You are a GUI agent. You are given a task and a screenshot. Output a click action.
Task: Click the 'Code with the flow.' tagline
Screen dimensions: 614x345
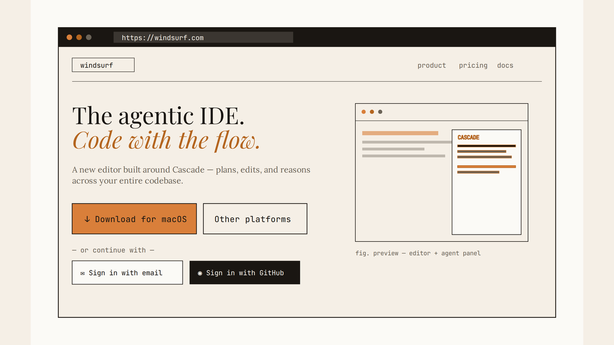[x=166, y=141]
